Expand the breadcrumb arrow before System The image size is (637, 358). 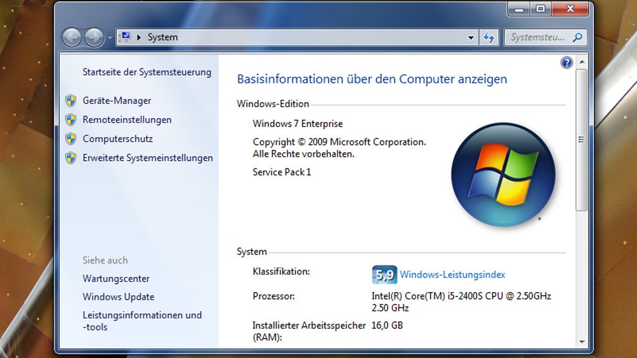[139, 37]
